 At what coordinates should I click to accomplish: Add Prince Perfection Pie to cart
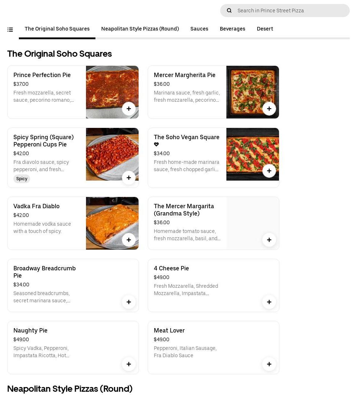[129, 109]
